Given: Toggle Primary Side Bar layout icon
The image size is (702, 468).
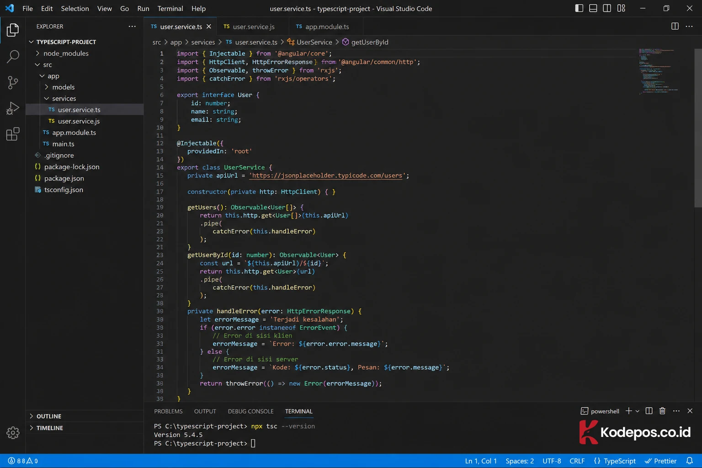Looking at the screenshot, I should click(x=579, y=8).
